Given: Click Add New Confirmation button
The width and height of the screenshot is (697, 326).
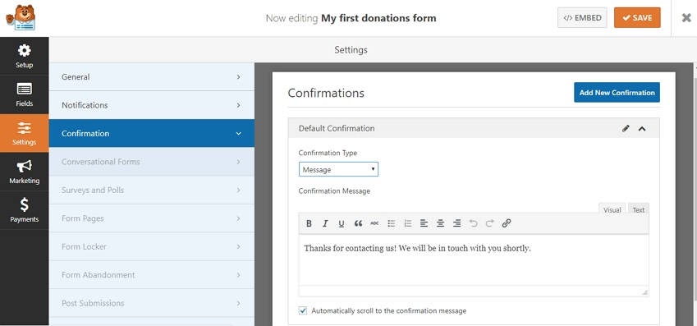Looking at the screenshot, I should tap(617, 93).
